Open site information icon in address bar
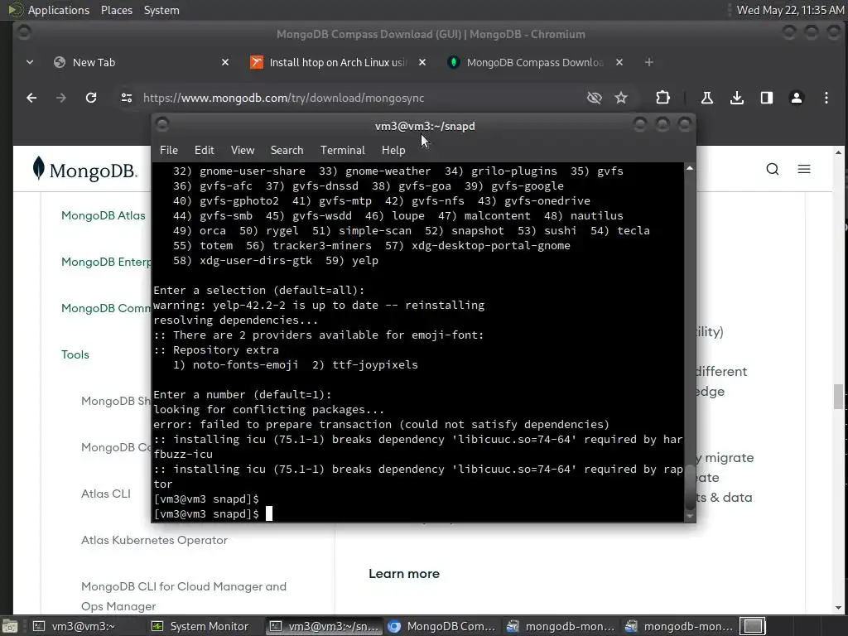This screenshot has width=848, height=636. [x=127, y=98]
